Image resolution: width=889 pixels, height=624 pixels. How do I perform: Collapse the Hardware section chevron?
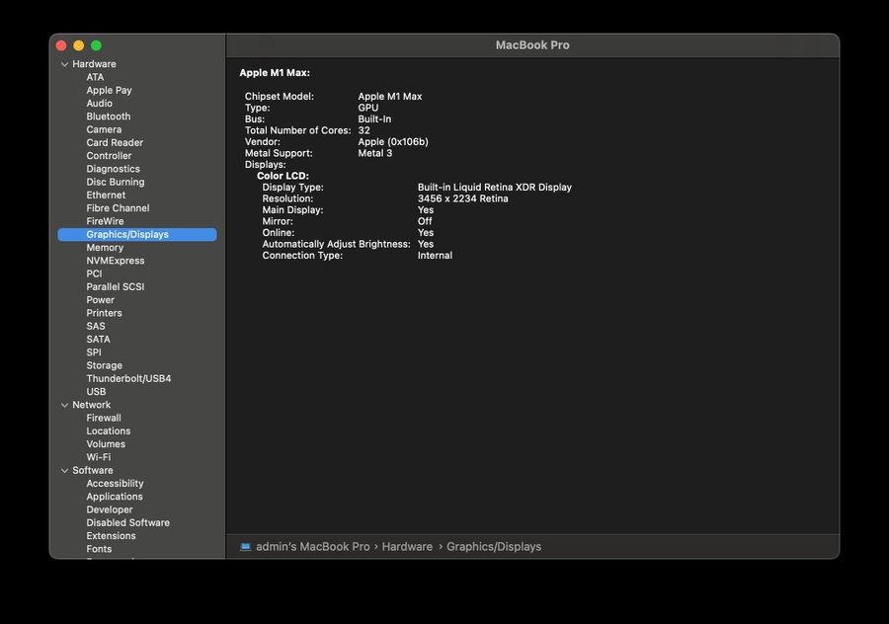click(x=64, y=64)
